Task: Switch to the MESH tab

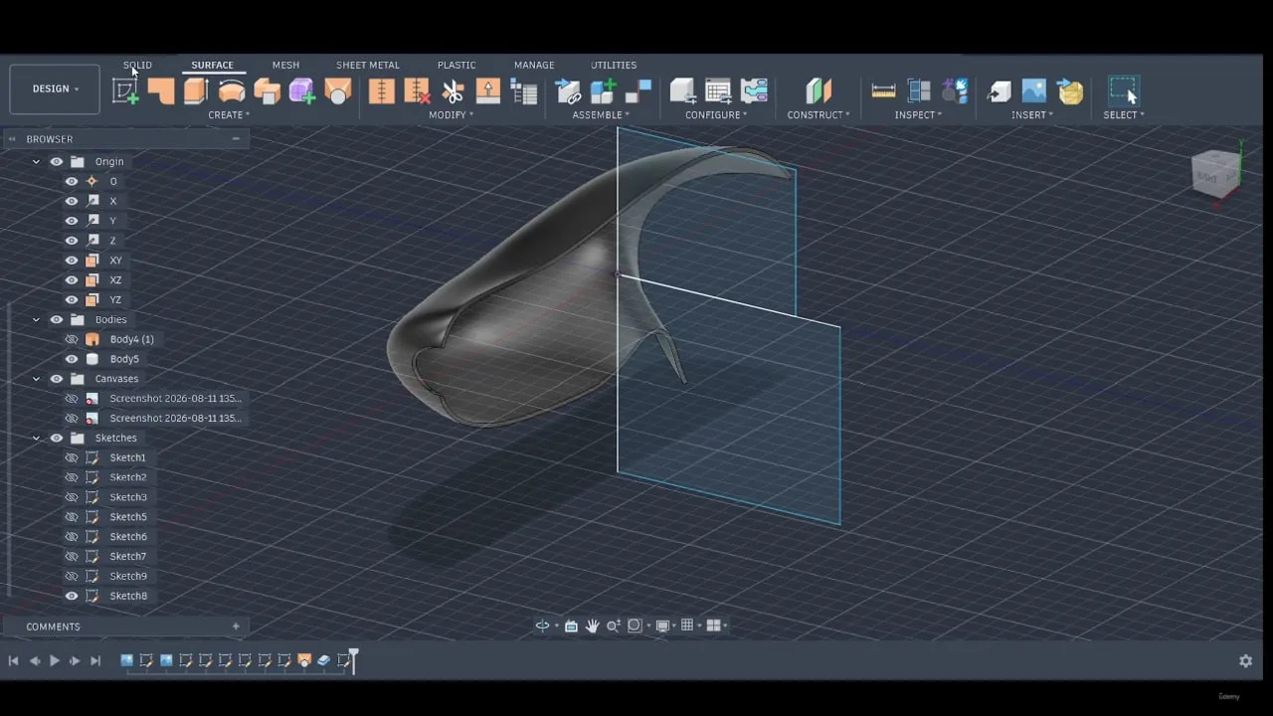Action: coord(285,65)
